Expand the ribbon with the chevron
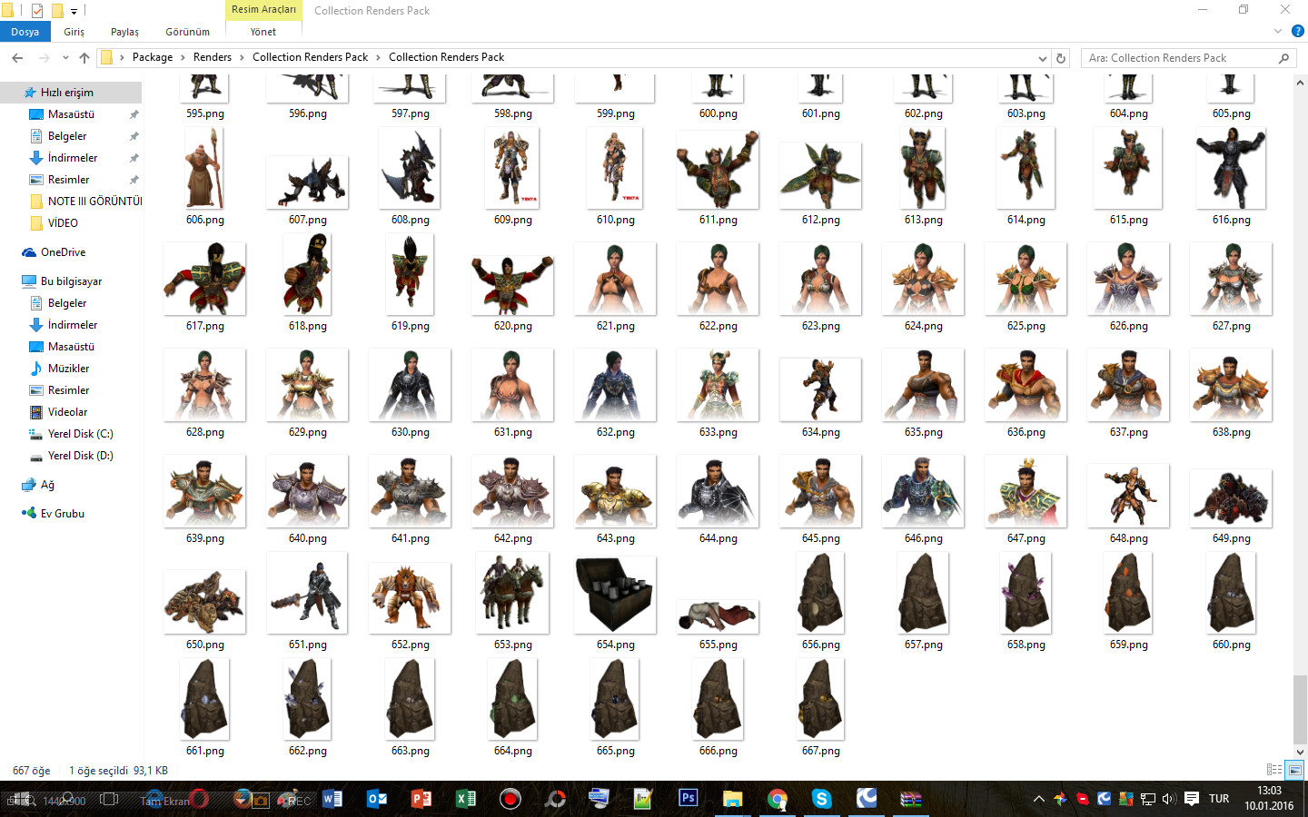Image resolution: width=1308 pixels, height=817 pixels. (x=1278, y=31)
